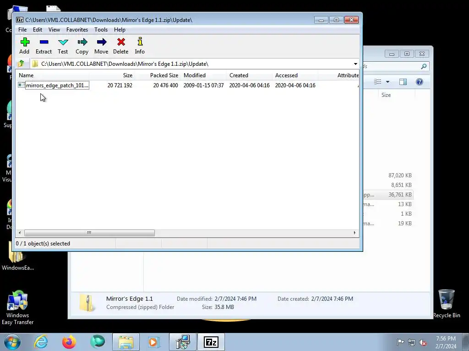Screen dimensions: 469x351
Task: Open Windows Media Player taskbar icon
Action: 154,342
